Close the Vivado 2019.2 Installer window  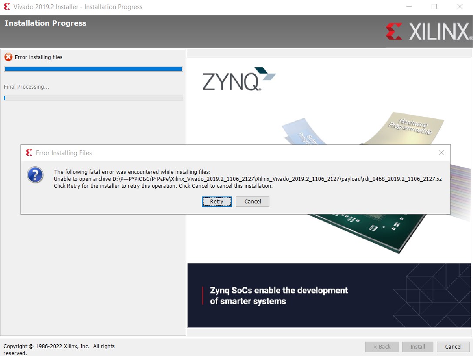pos(460,7)
